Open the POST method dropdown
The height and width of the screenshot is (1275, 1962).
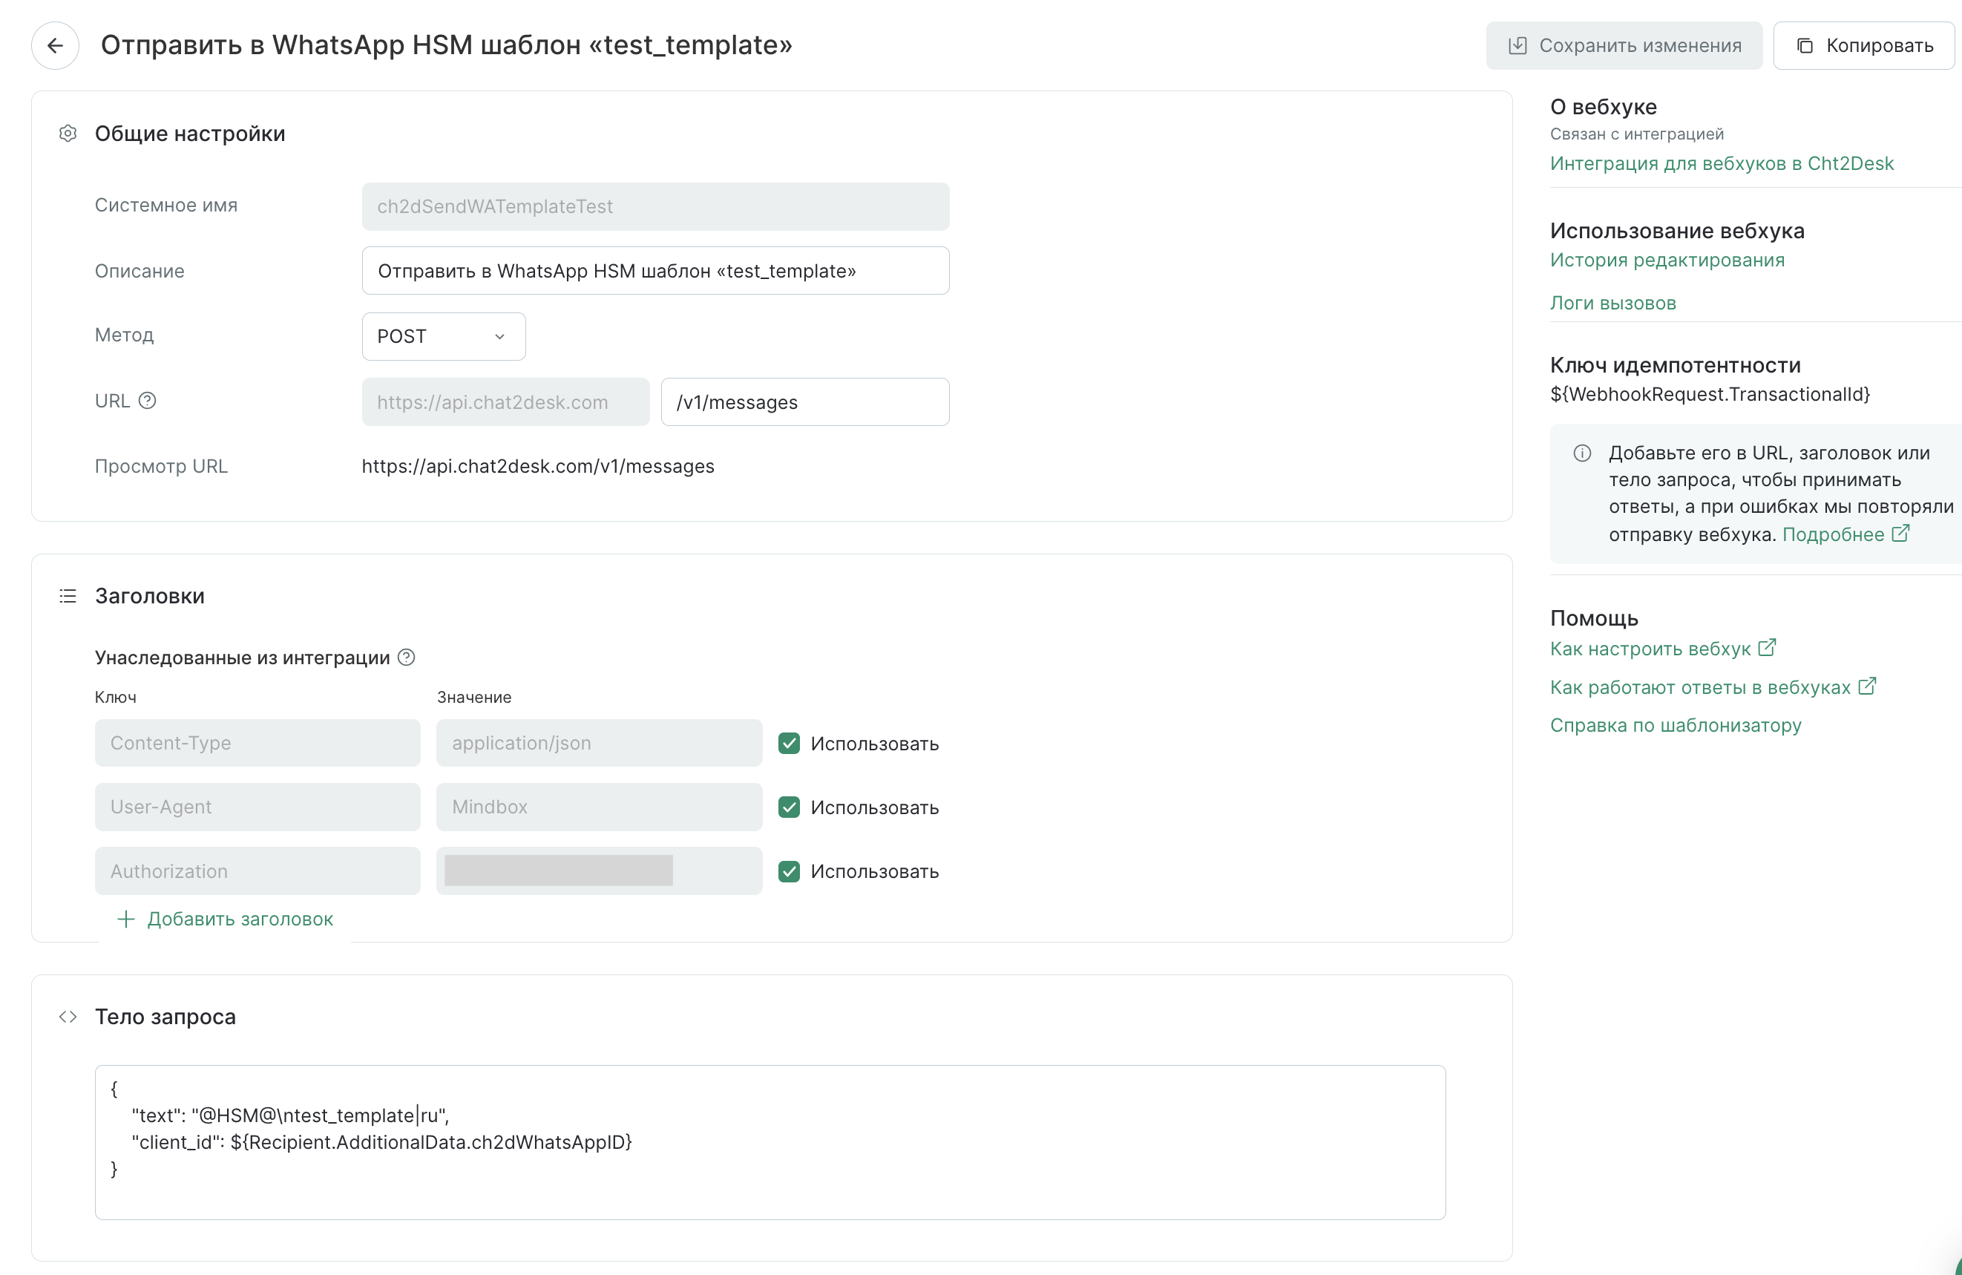coord(444,336)
